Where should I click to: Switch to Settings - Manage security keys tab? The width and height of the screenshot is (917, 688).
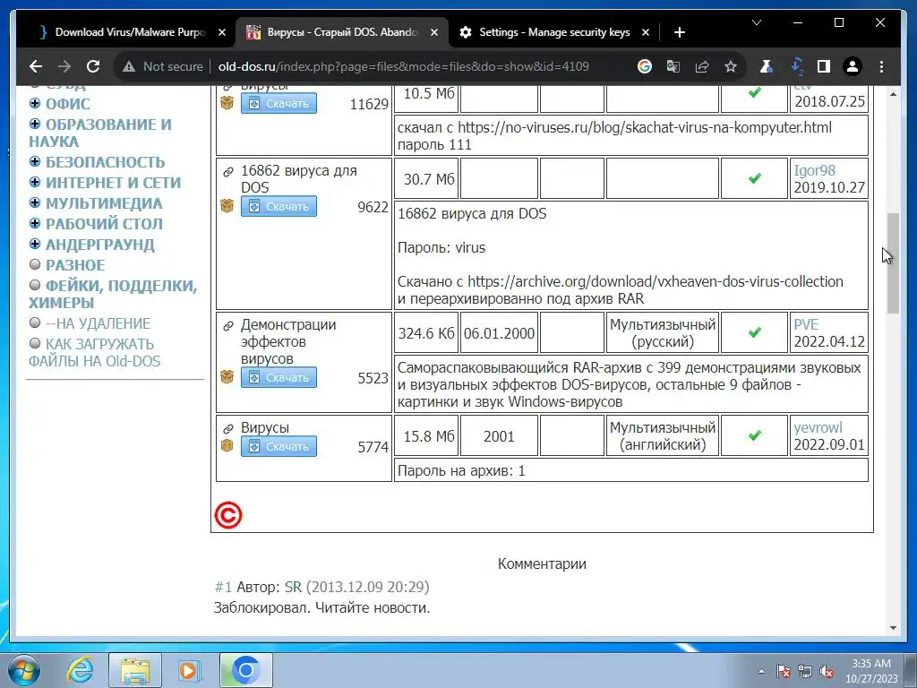pos(553,33)
